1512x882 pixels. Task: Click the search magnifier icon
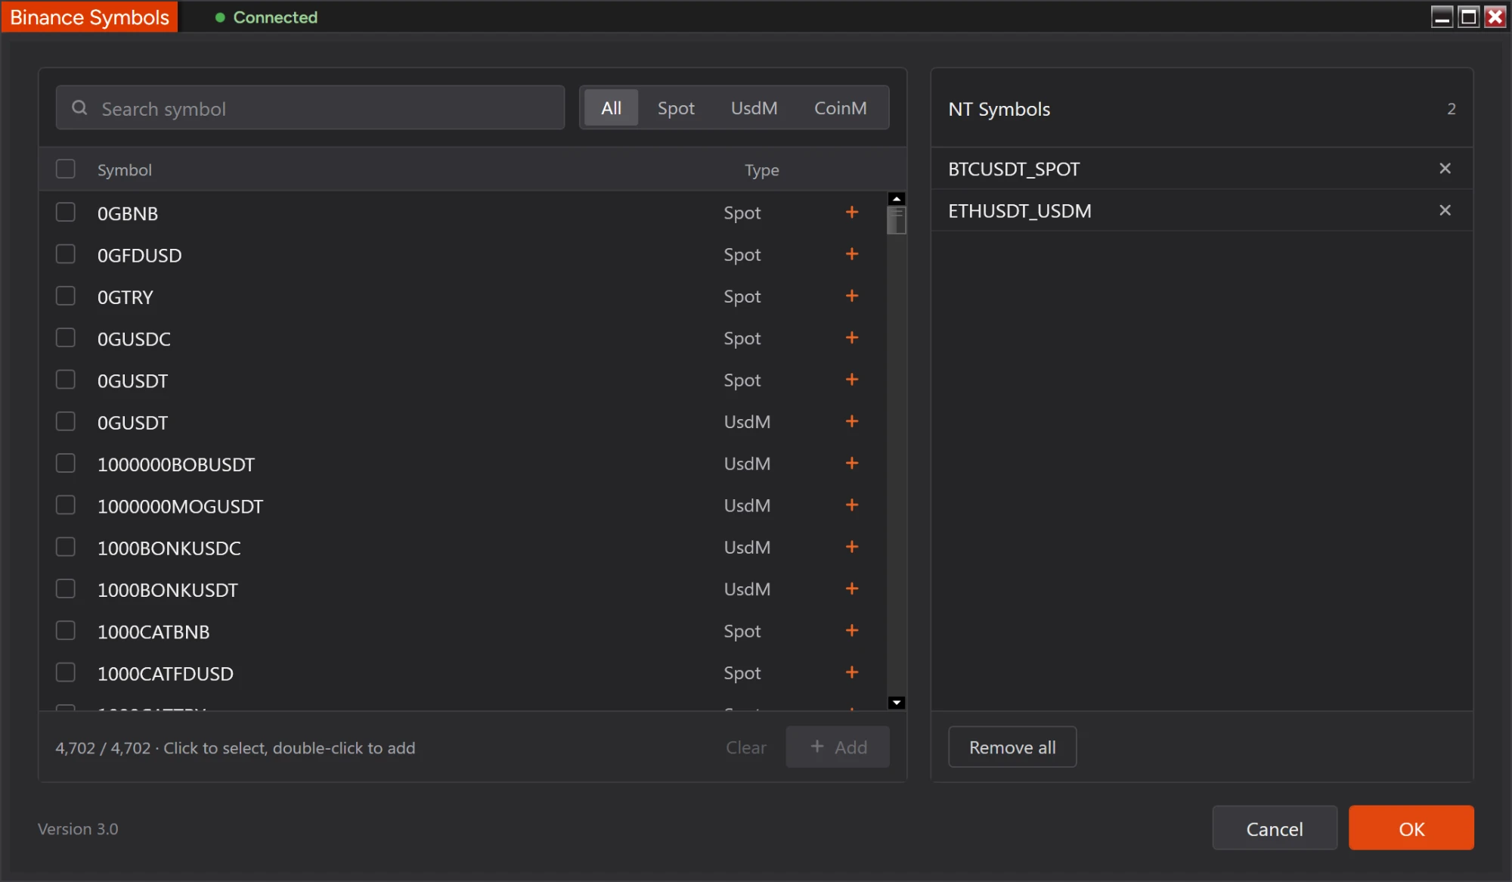point(79,108)
